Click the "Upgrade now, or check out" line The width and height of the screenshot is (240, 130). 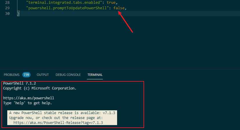[56, 118]
